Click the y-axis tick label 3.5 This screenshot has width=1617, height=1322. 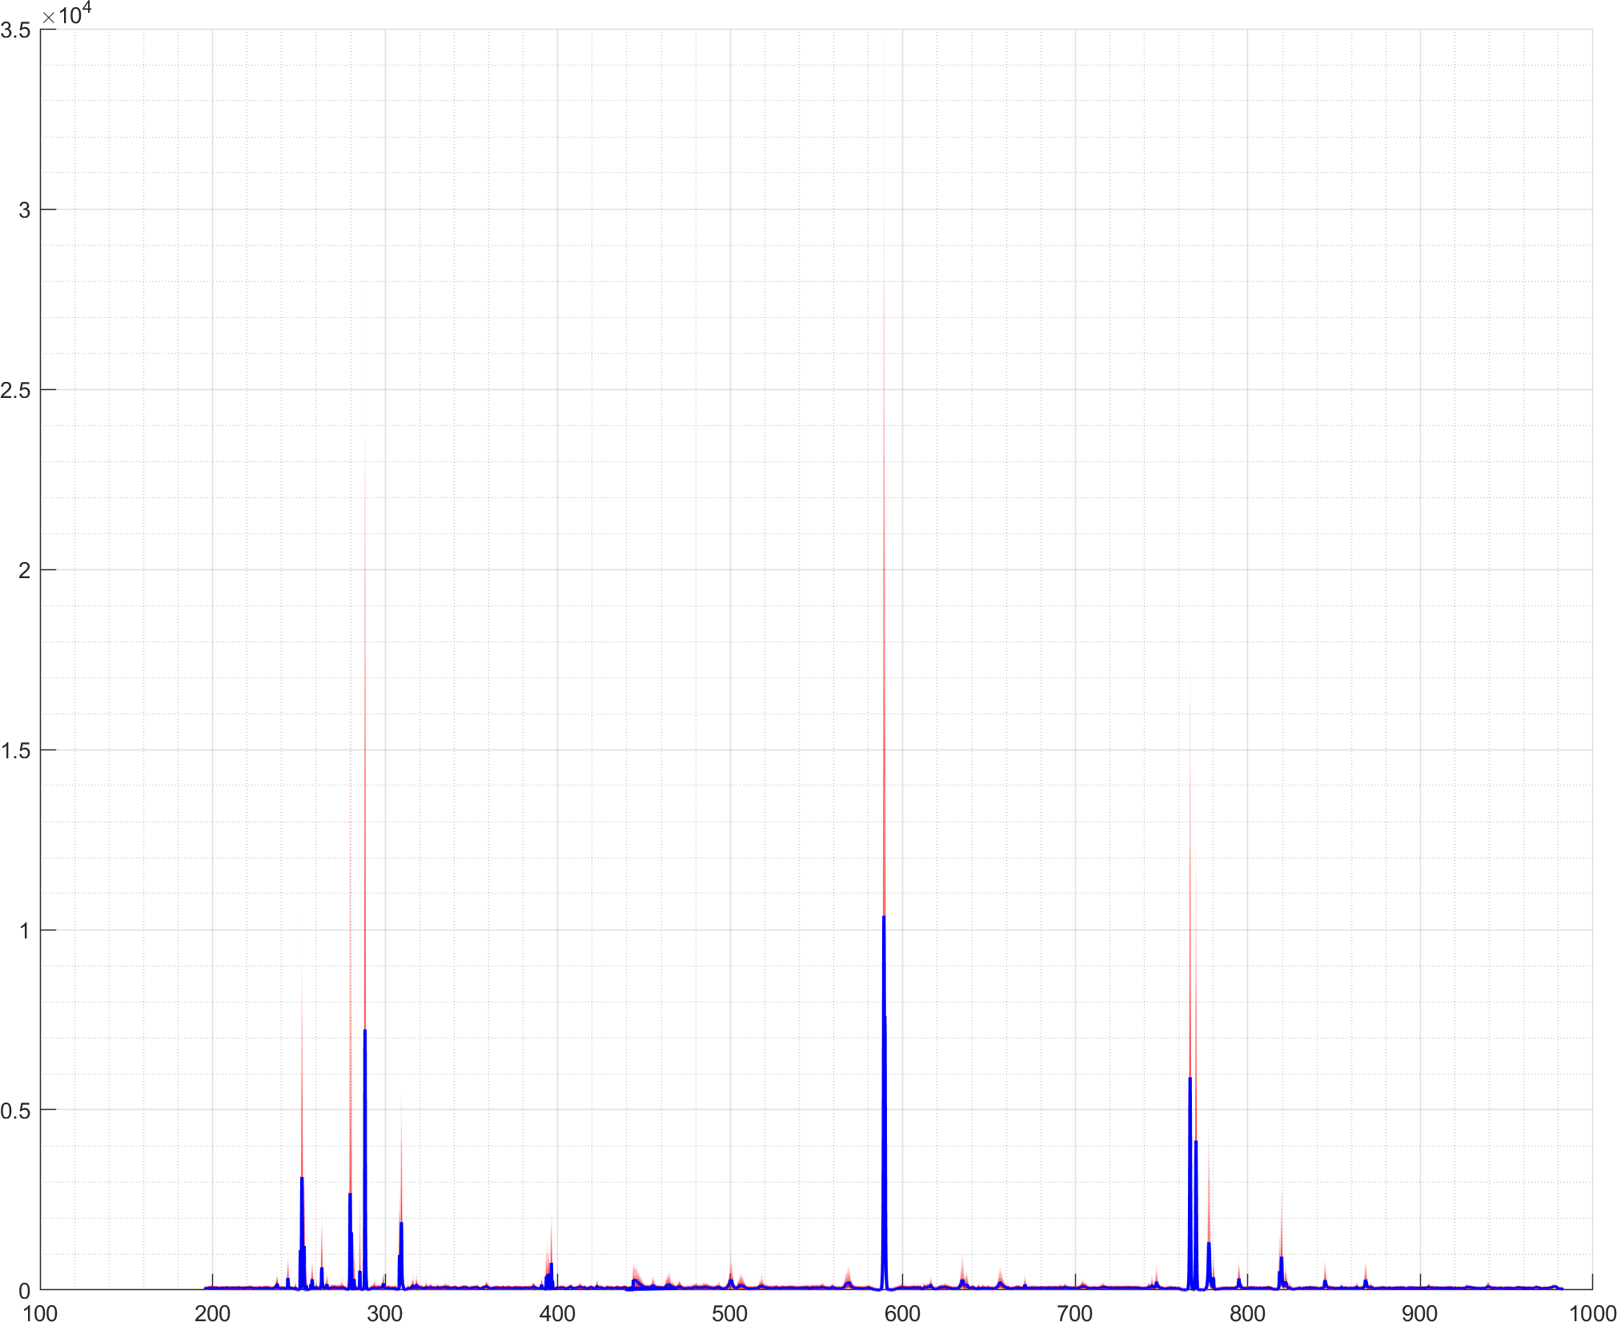point(16,30)
